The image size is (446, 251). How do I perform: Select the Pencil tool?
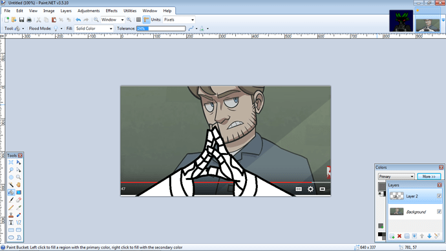coord(11,208)
